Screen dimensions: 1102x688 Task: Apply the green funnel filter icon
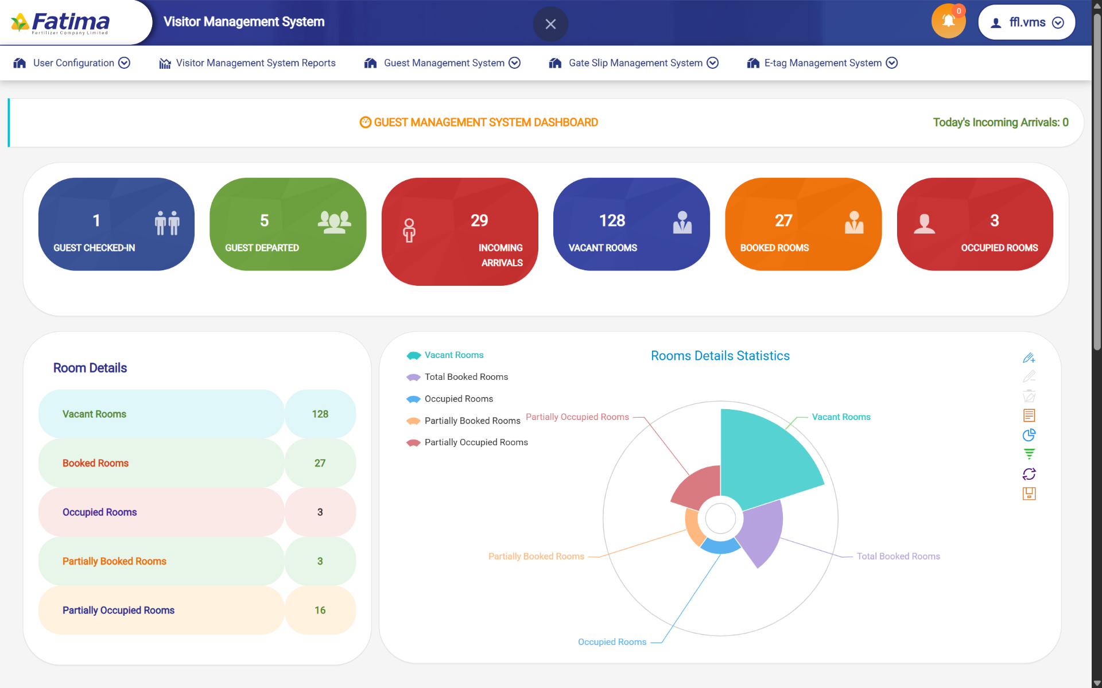click(x=1030, y=453)
